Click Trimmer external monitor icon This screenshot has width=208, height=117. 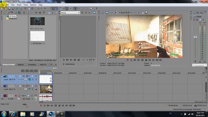[94, 13]
